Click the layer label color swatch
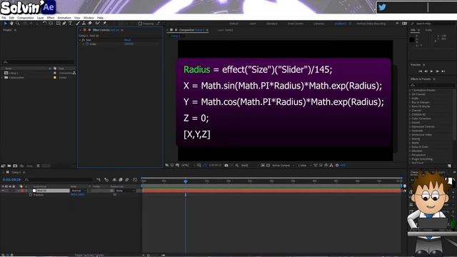 point(22,191)
